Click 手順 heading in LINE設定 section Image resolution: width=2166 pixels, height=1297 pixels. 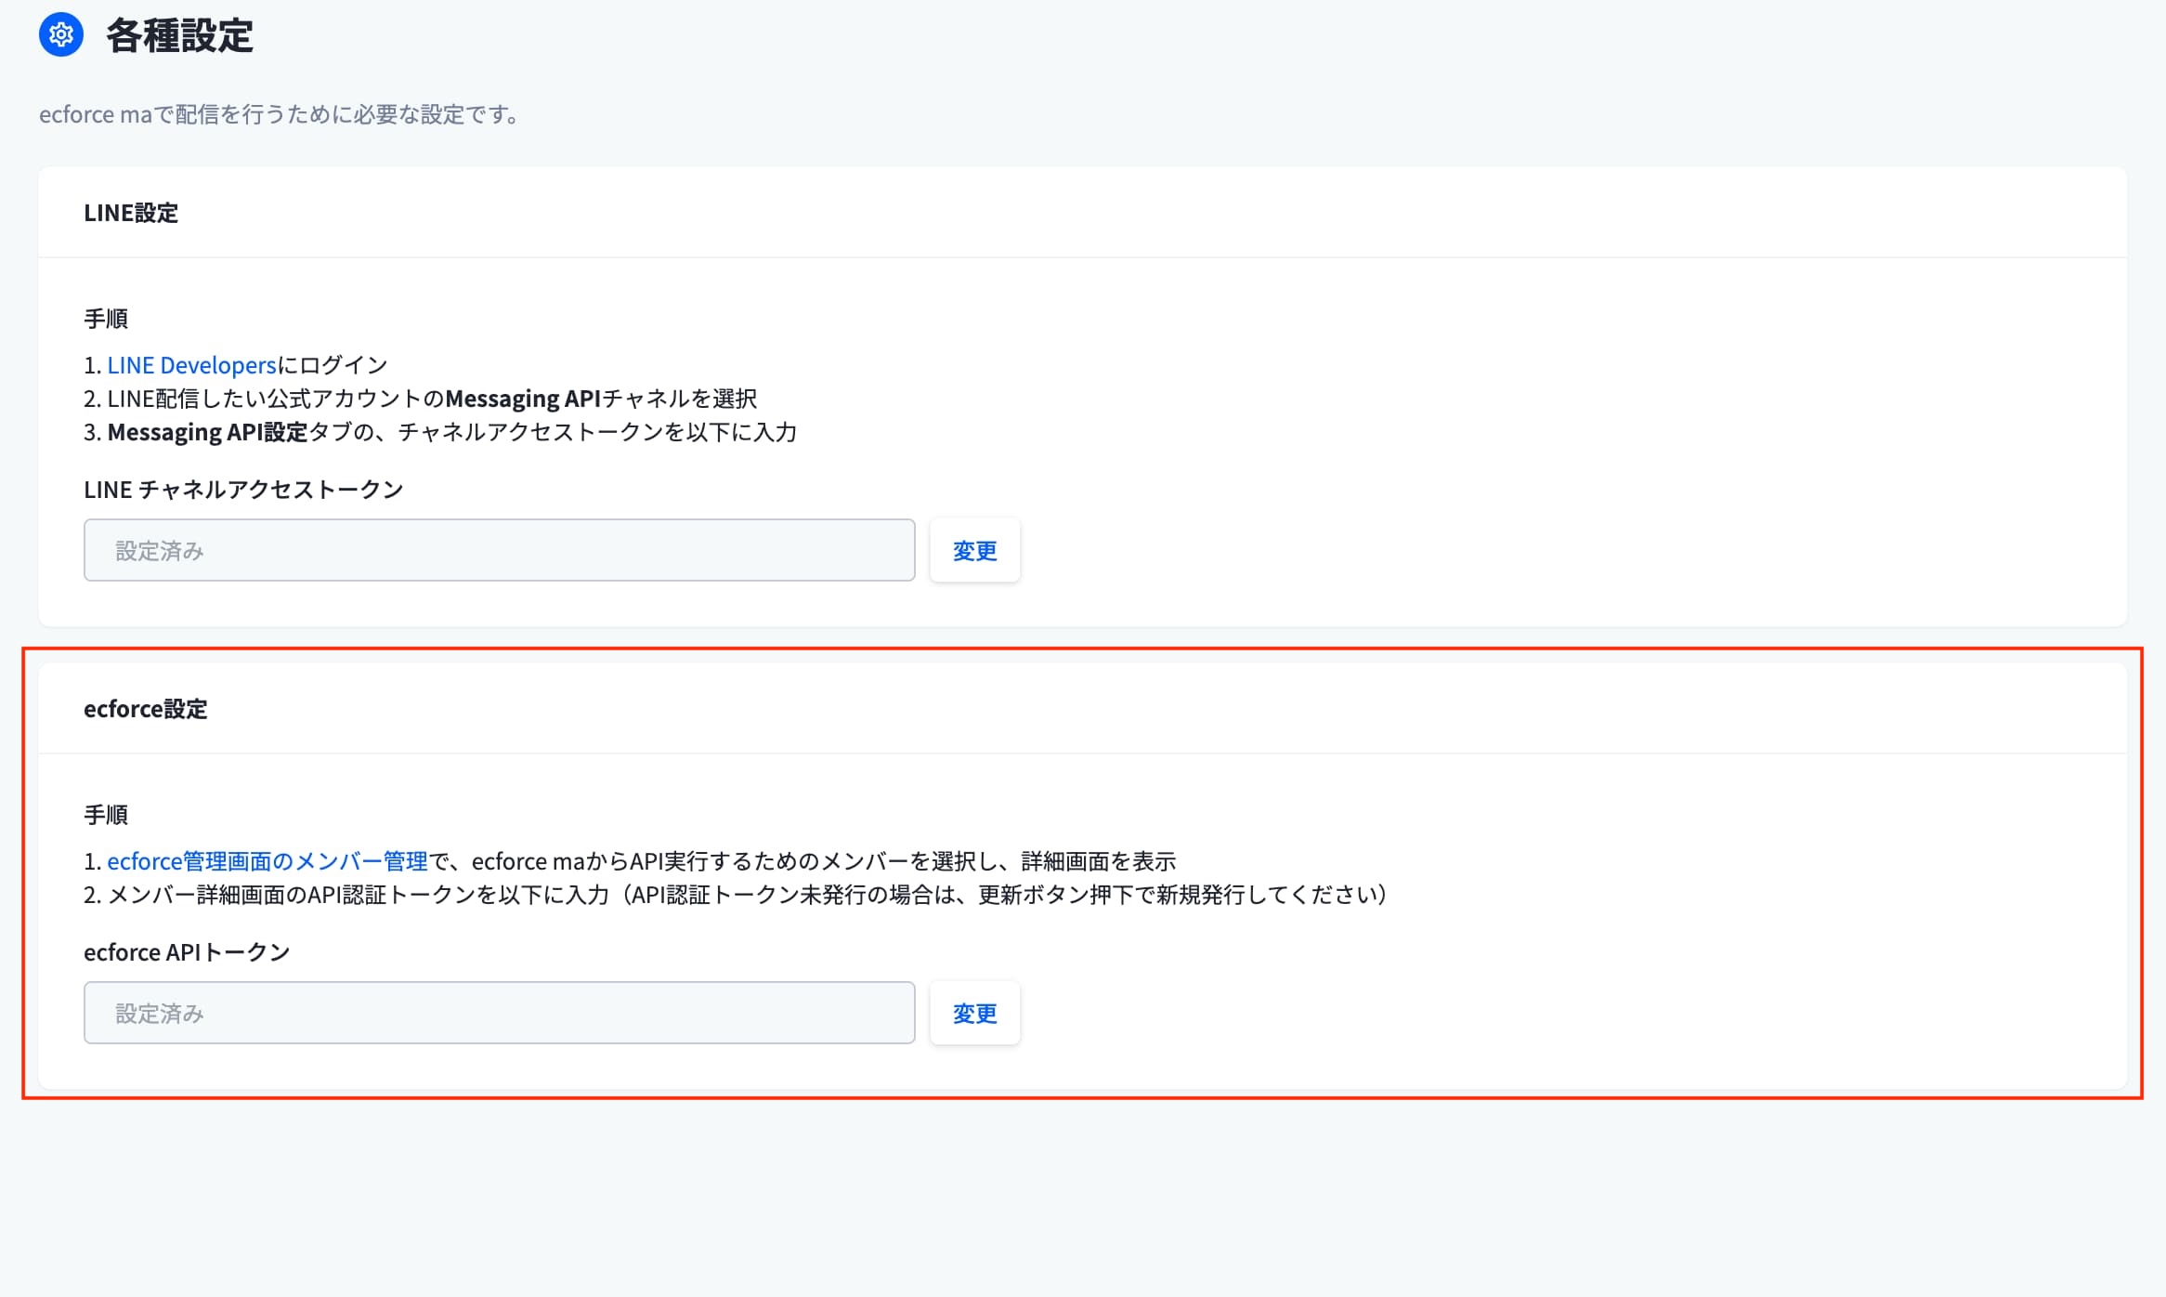[x=106, y=319]
